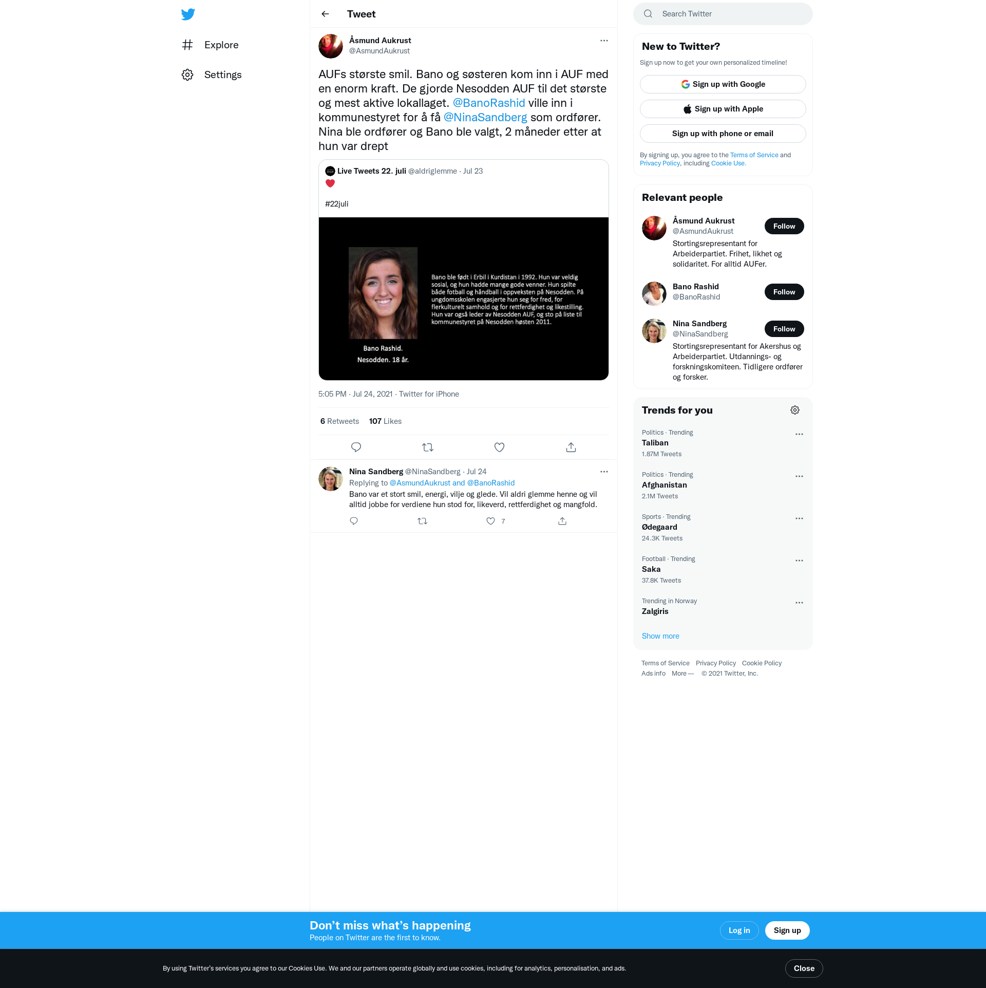
Task: Click the Twitter bird logo
Action: [x=188, y=14]
